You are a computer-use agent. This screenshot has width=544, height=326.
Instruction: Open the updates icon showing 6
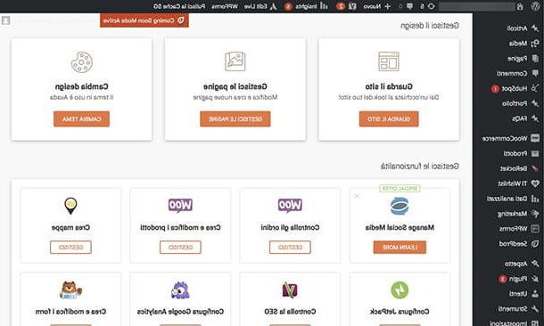[428, 6]
